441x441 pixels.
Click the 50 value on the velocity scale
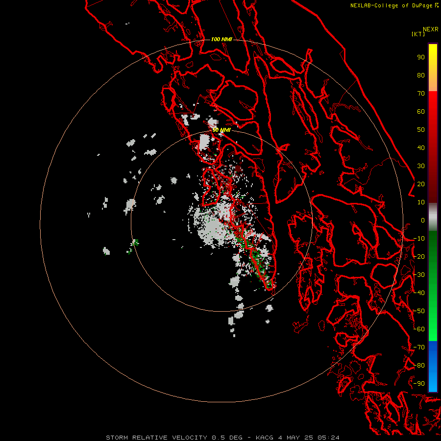point(421,130)
